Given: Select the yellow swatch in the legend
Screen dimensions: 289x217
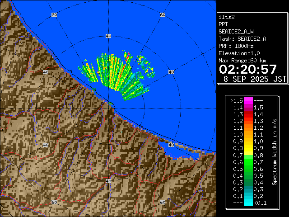Looking at the screenshot, I should click(248, 148).
